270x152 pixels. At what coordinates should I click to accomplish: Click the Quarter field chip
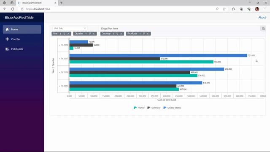85,34
